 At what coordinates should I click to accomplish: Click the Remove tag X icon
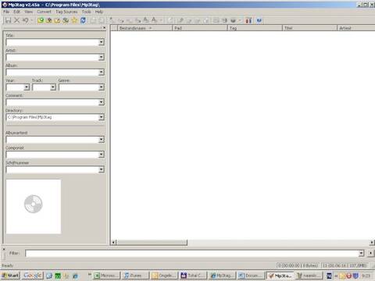coord(16,20)
